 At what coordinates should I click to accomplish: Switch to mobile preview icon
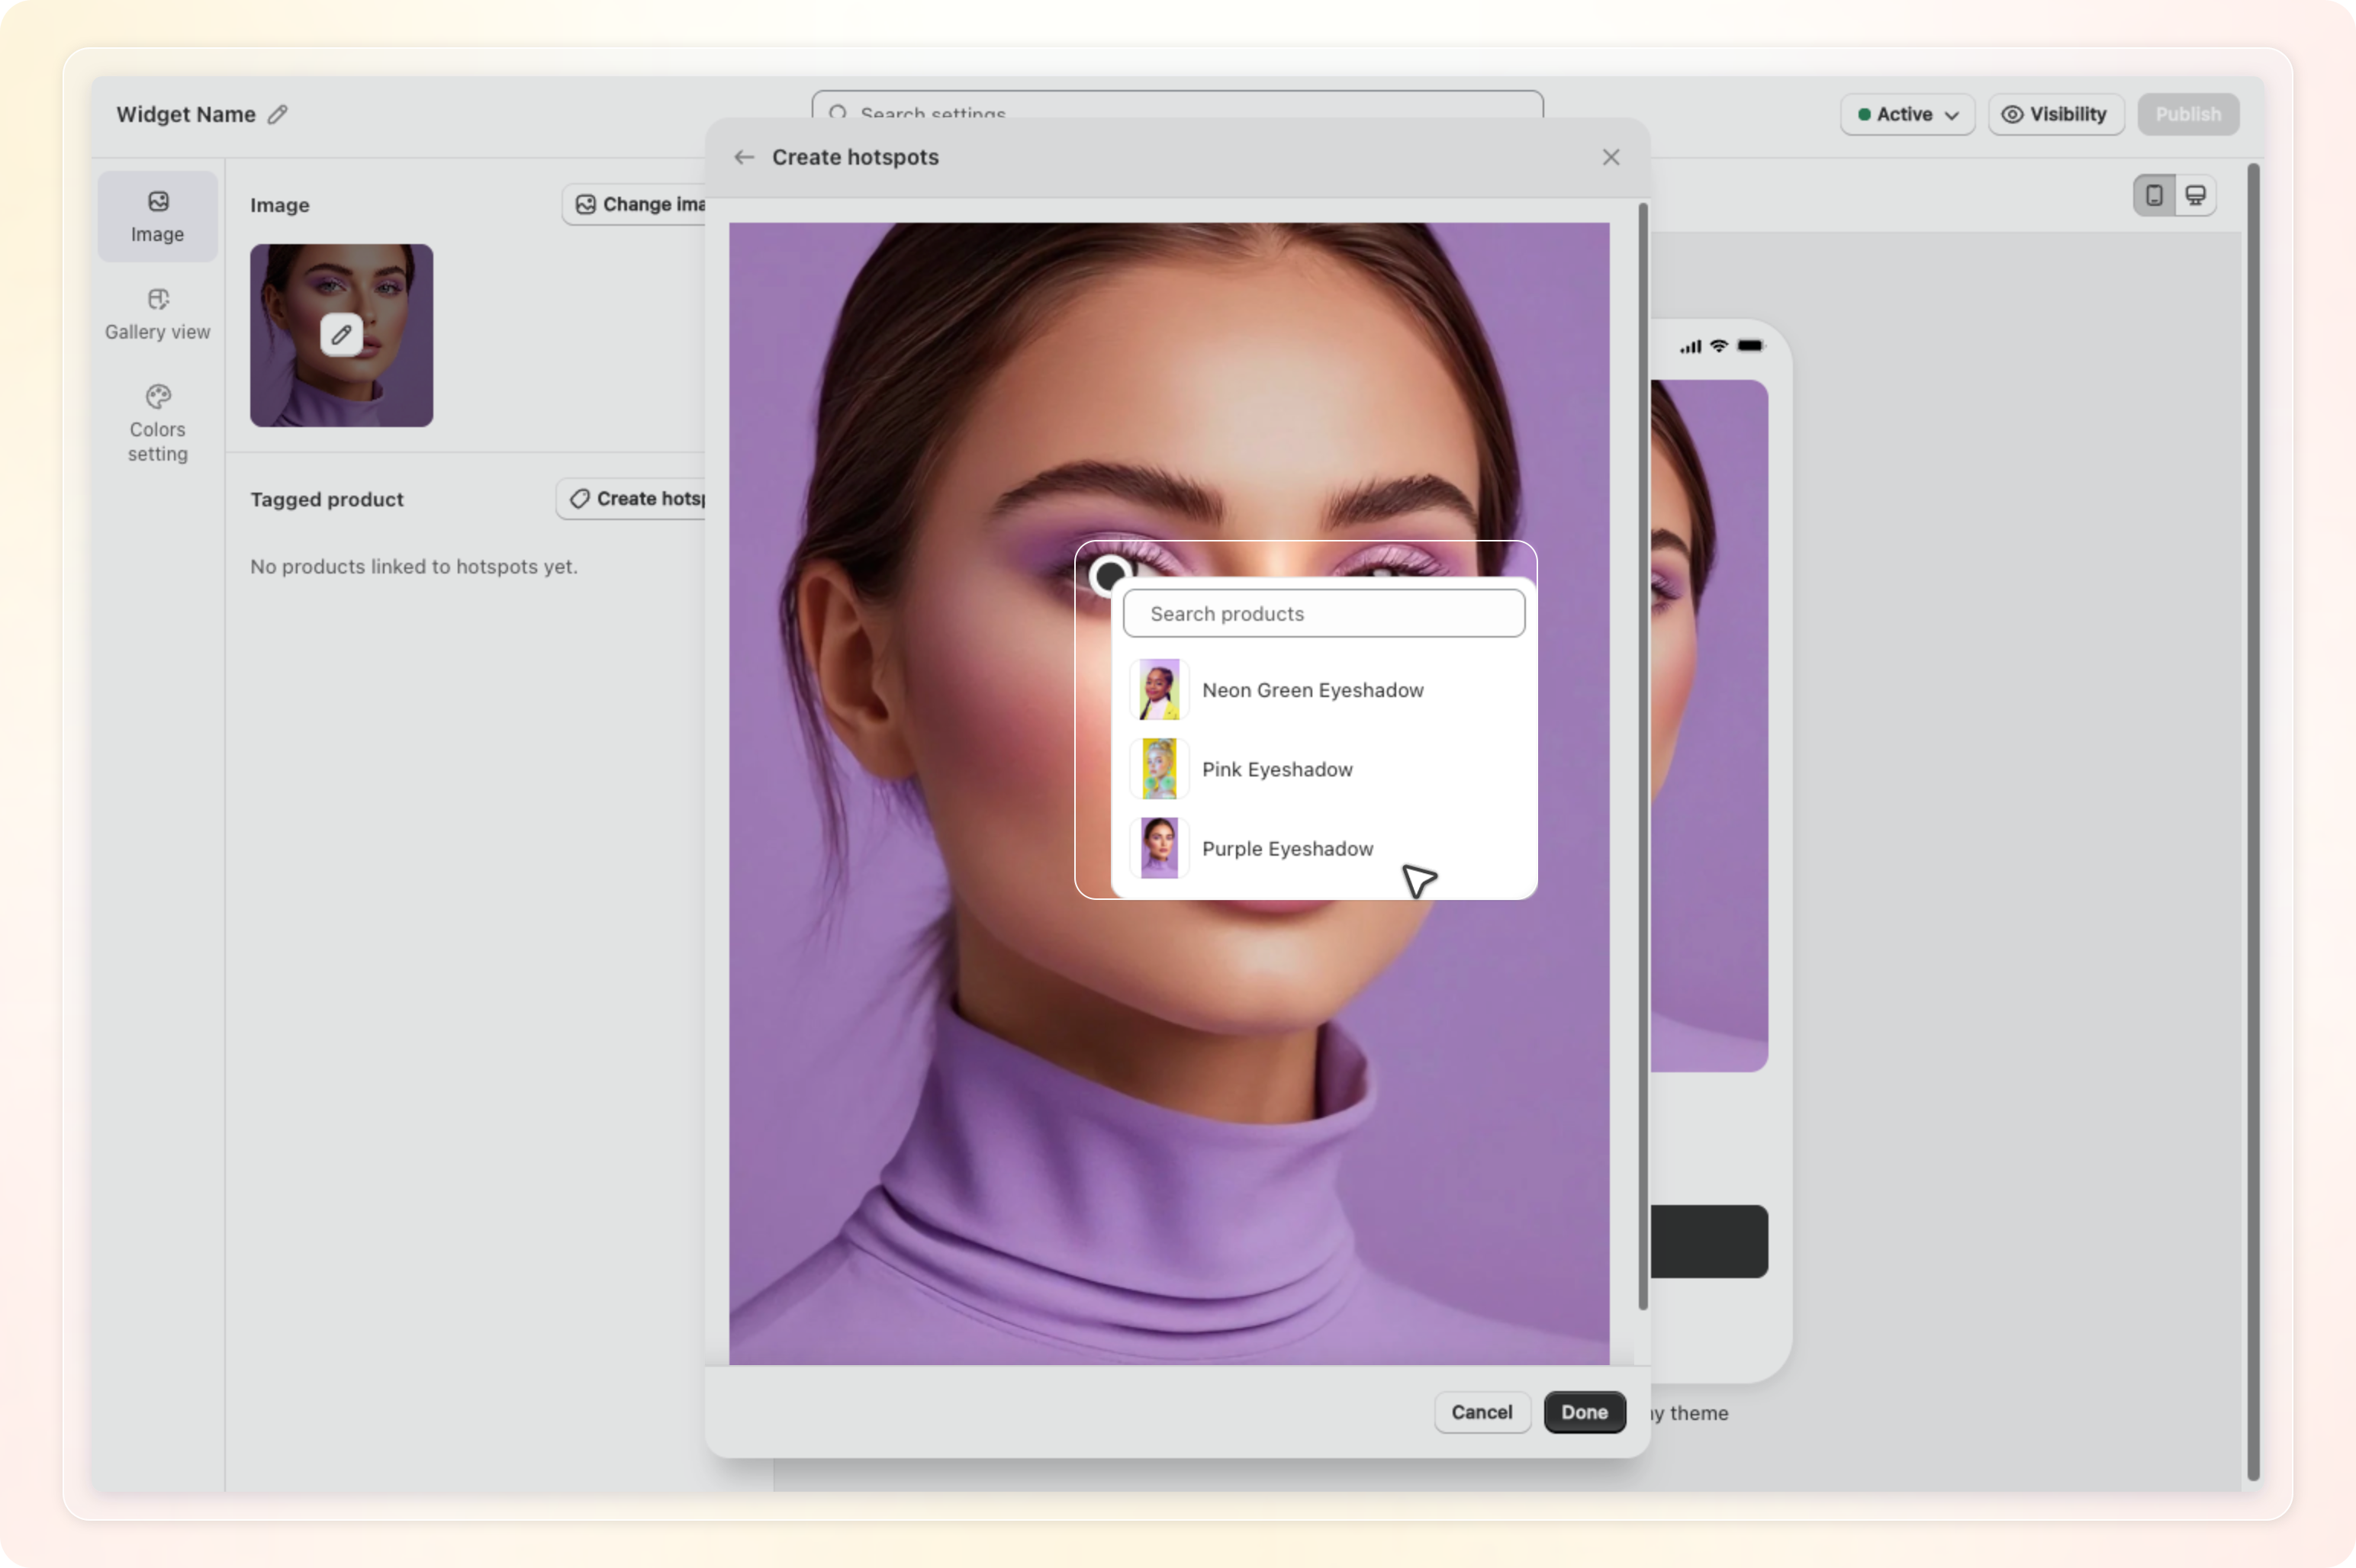click(x=2154, y=195)
